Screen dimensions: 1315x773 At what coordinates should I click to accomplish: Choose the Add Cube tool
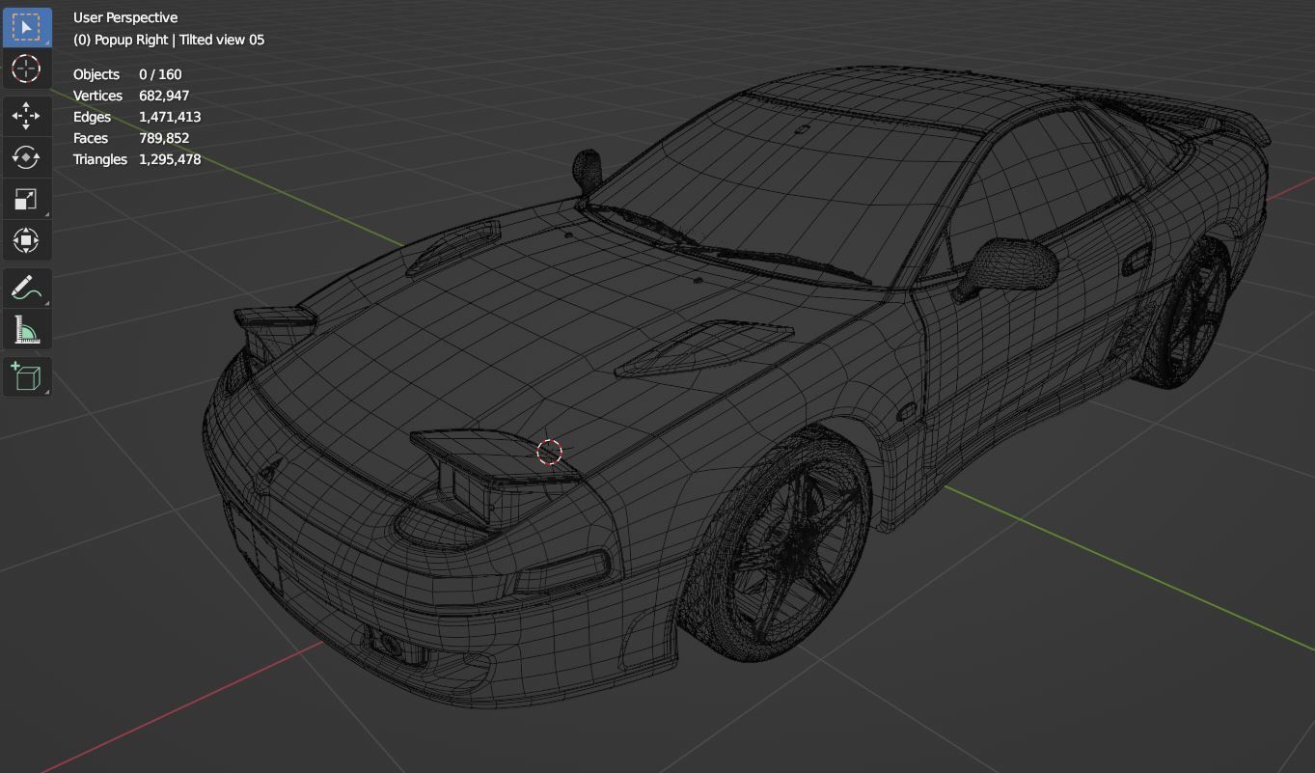(x=26, y=376)
